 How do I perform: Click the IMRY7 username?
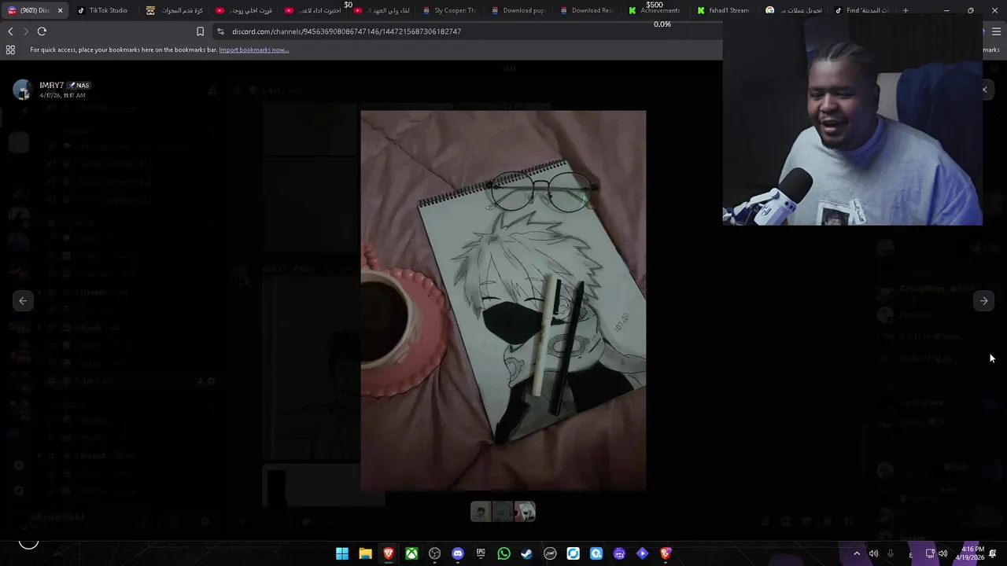(51, 85)
